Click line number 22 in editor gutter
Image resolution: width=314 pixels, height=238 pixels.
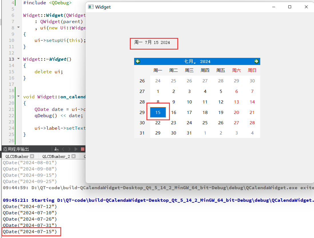(11, 116)
